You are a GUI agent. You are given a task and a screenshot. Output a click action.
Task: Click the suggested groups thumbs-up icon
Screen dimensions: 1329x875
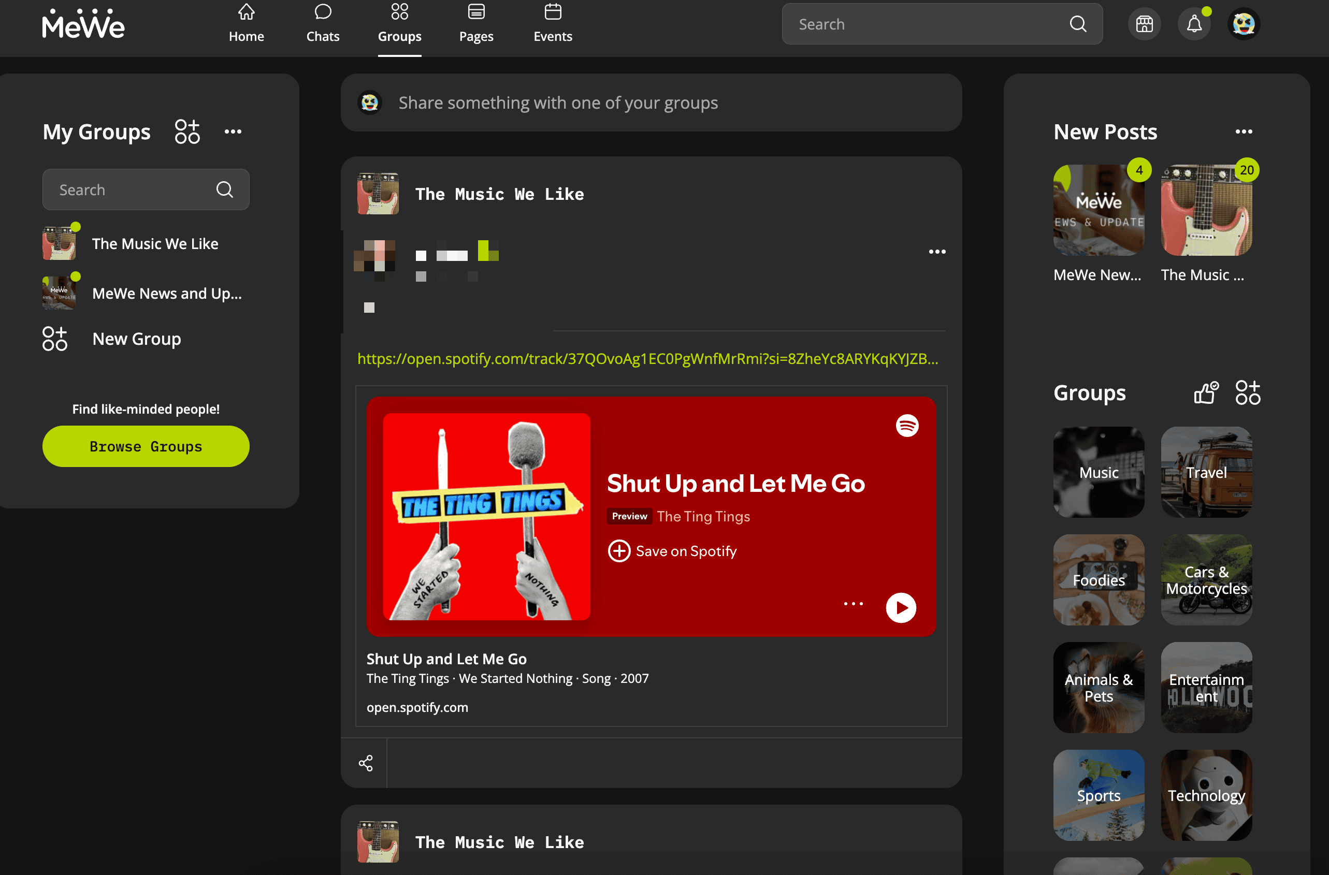tap(1206, 392)
